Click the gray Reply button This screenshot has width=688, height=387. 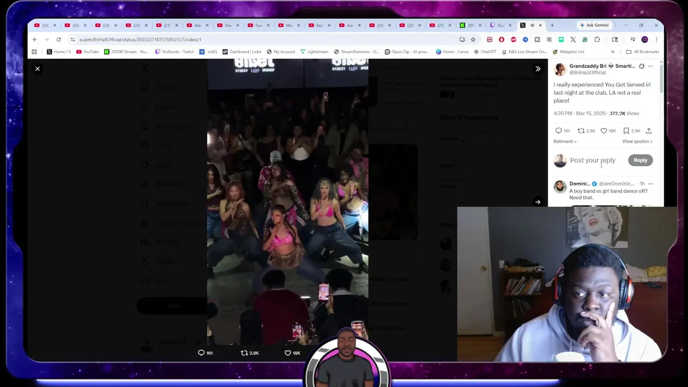pyautogui.click(x=640, y=160)
